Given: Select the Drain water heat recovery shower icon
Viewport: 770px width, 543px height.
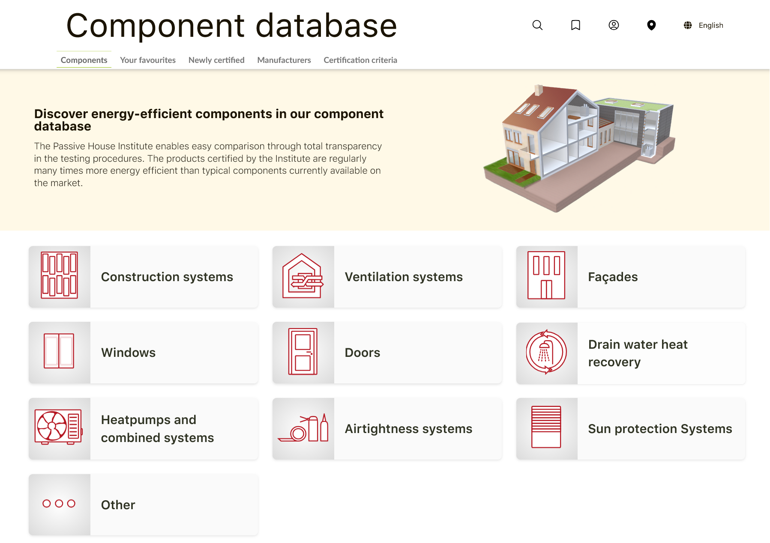Looking at the screenshot, I should point(546,353).
